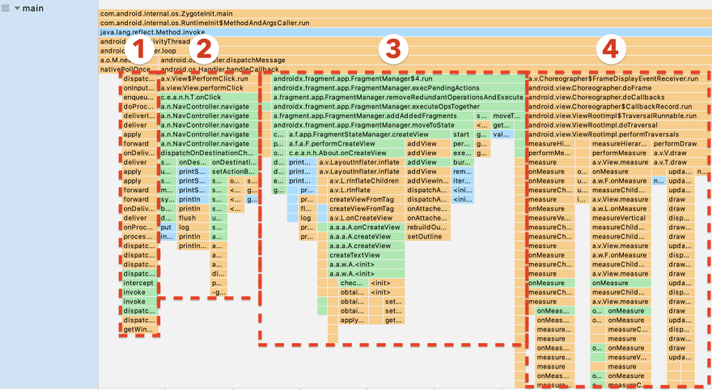This screenshot has width=712, height=390.
Task: Click the enqueu... frame
Action: point(140,97)
